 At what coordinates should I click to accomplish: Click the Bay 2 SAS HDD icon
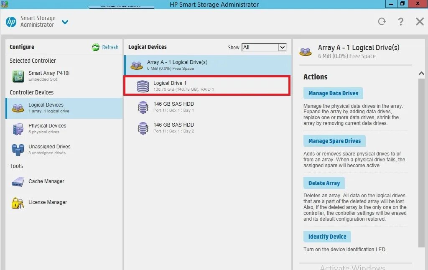tap(143, 128)
